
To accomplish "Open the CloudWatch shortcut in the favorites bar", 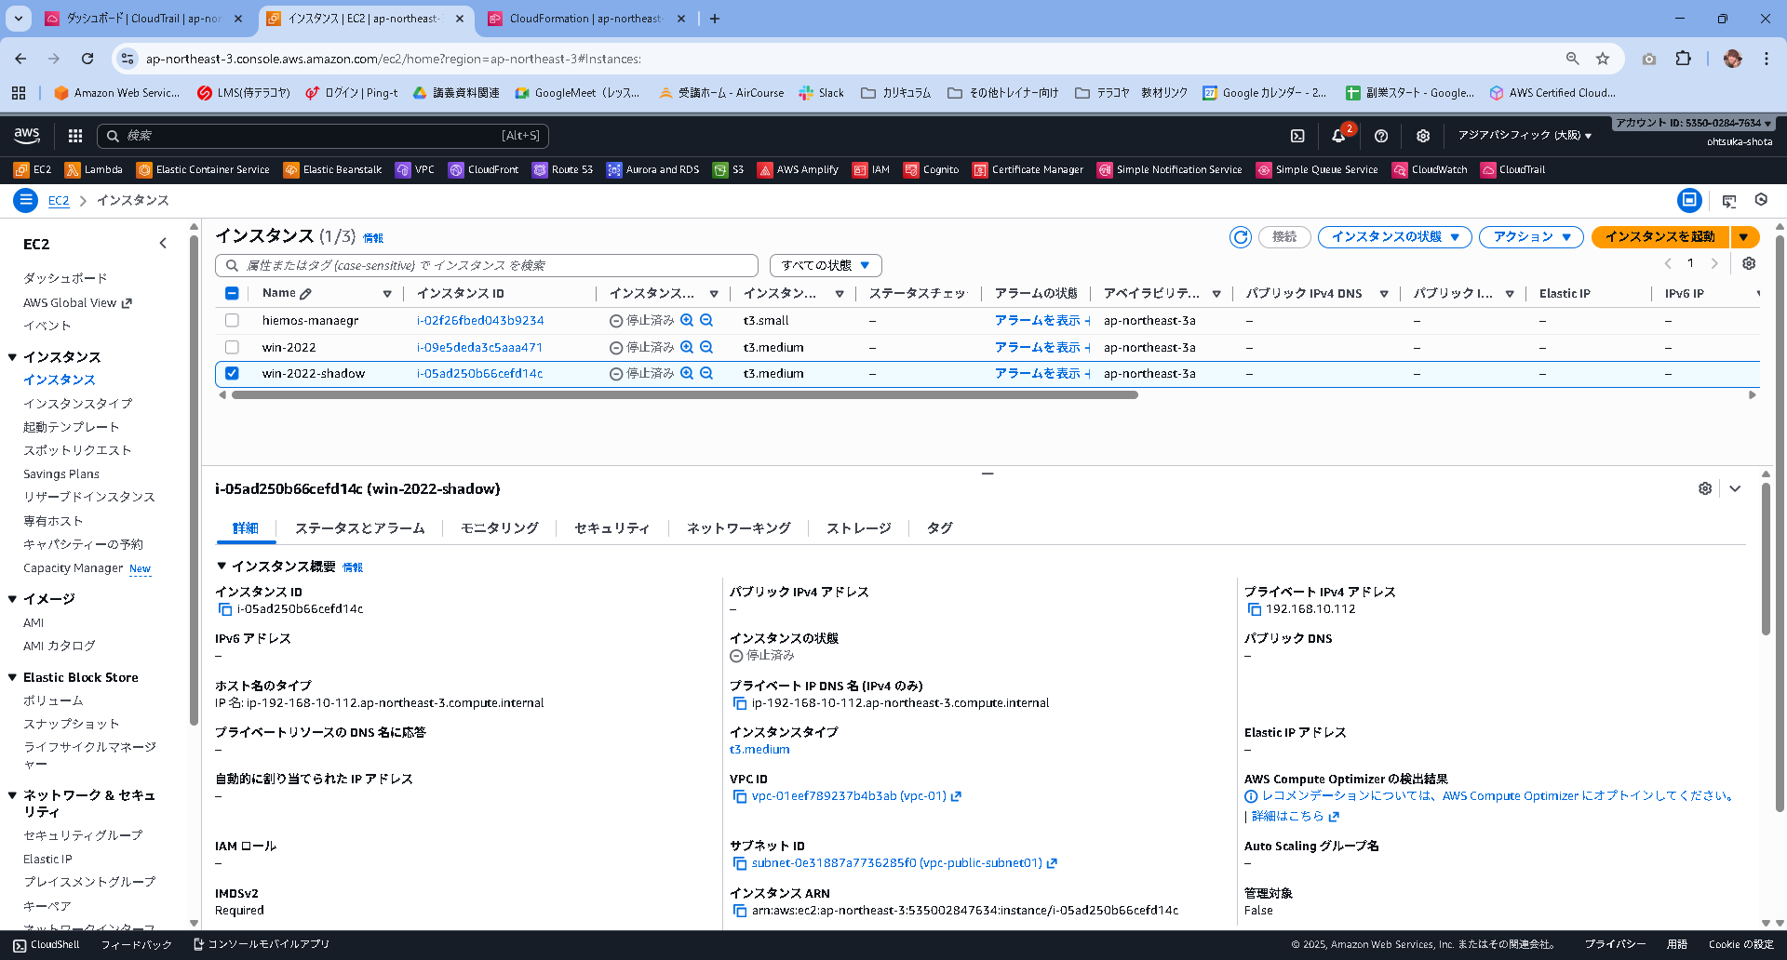I will click(1430, 169).
